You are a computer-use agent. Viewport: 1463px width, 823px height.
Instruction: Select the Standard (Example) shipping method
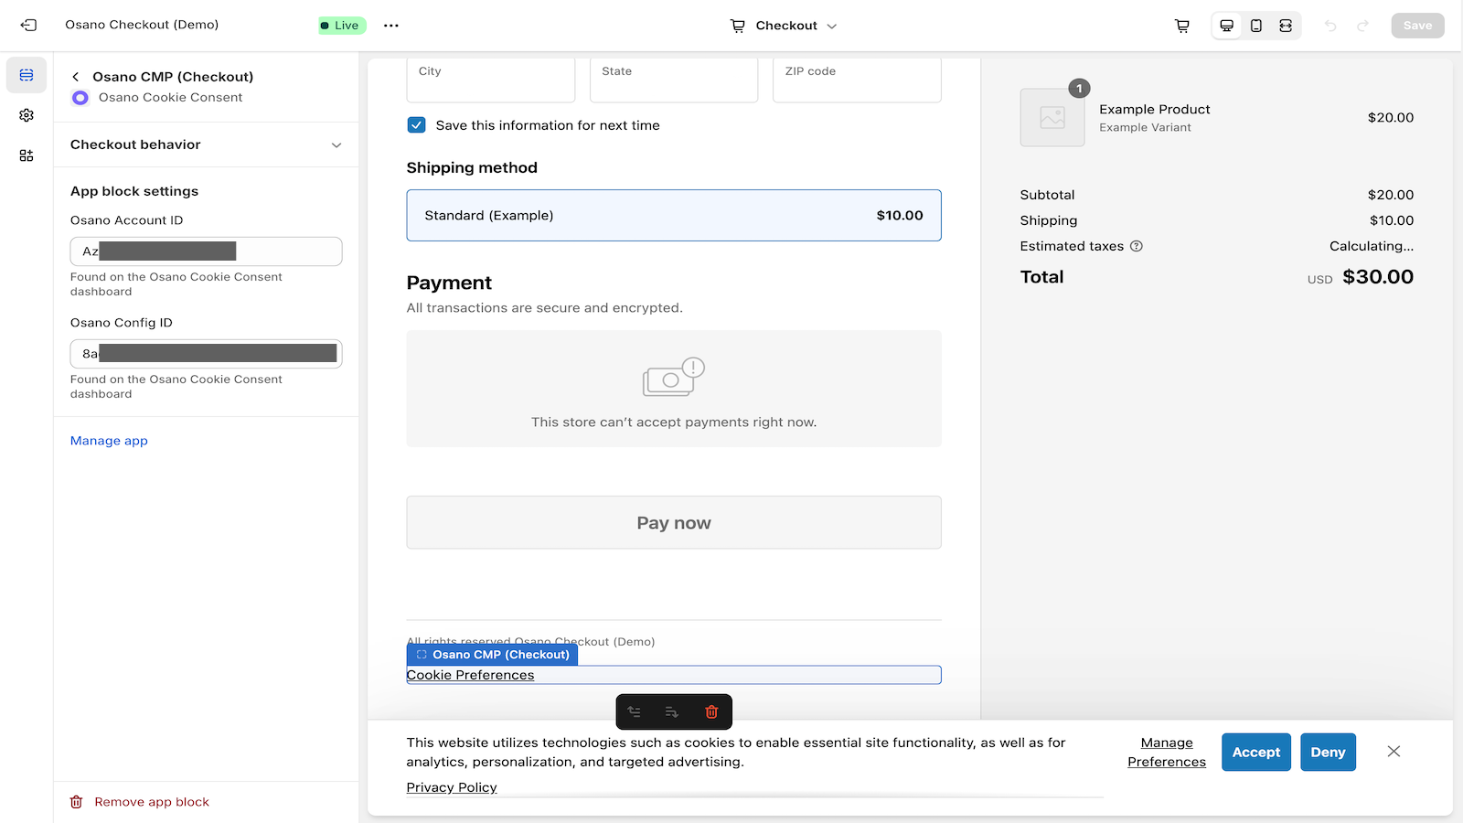point(674,216)
